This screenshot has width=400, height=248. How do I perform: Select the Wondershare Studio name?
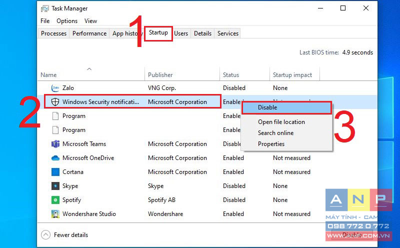[x=89, y=214]
